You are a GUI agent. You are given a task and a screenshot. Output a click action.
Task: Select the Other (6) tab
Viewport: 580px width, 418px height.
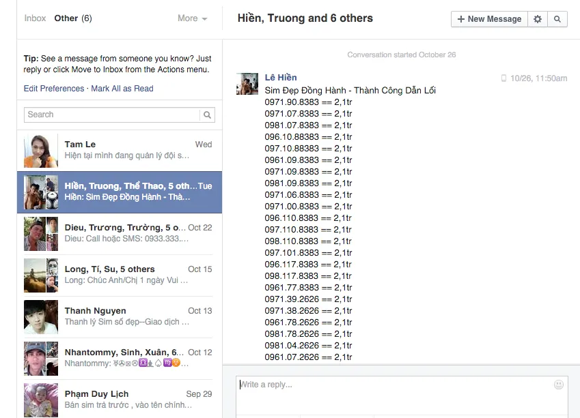(x=72, y=18)
